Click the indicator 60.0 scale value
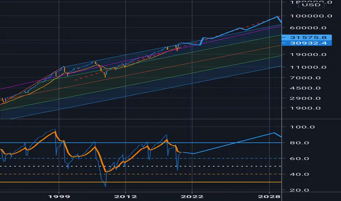Viewport: 341px width, 201px height. [299, 158]
